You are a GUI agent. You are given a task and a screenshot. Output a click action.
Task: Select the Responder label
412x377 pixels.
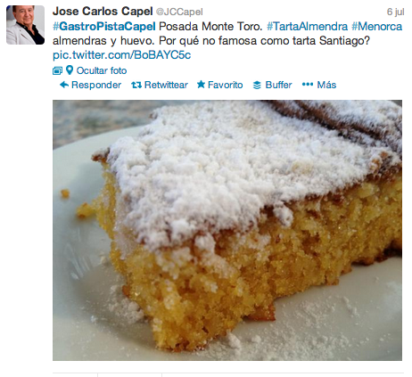96,86
